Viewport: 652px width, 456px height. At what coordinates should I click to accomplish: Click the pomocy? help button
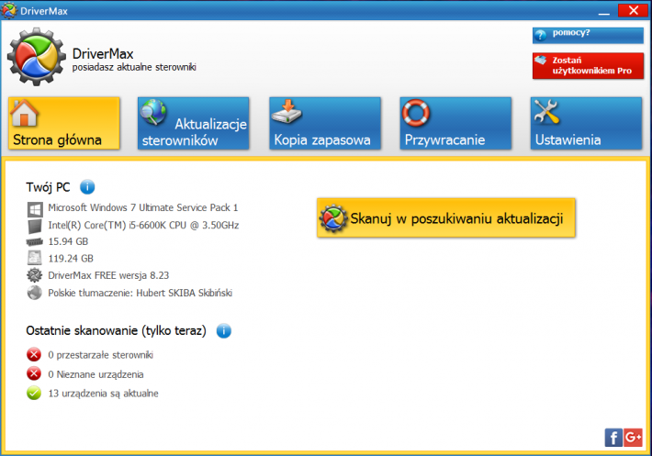click(x=588, y=35)
